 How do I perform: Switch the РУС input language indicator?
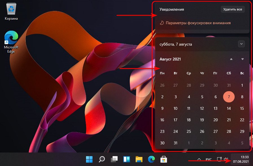click(x=209, y=160)
